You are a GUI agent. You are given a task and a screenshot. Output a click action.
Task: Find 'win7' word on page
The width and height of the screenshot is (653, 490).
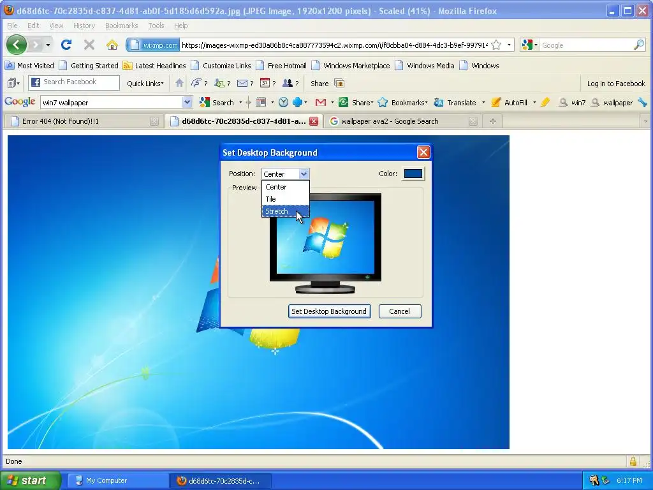click(573, 103)
